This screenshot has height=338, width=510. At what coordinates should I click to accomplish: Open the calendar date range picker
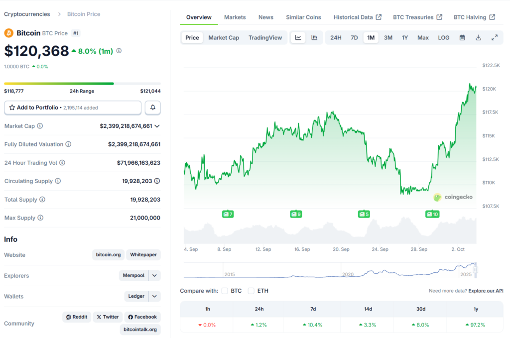(462, 38)
